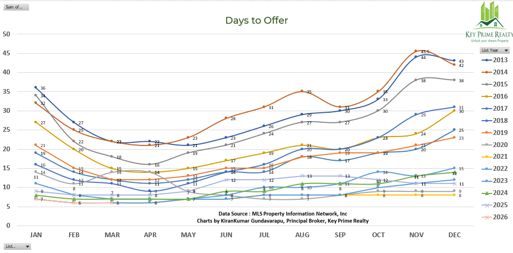Select the Days to Offer chart title
Image resolution: width=513 pixels, height=253 pixels.
256,21
